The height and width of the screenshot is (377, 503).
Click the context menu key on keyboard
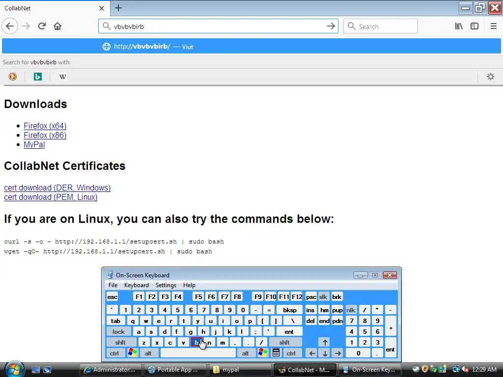(x=276, y=353)
